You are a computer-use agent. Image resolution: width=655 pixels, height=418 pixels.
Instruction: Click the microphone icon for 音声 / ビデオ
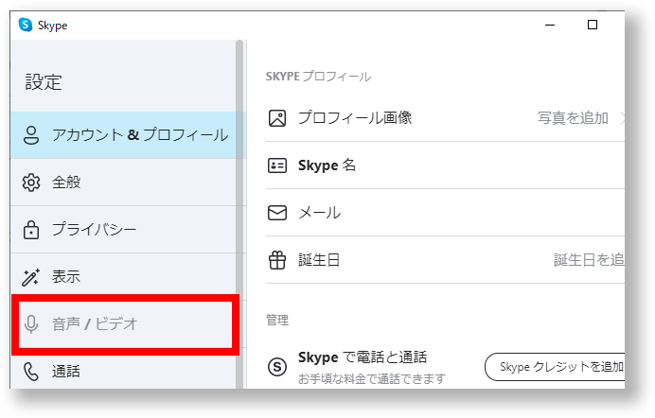[31, 324]
